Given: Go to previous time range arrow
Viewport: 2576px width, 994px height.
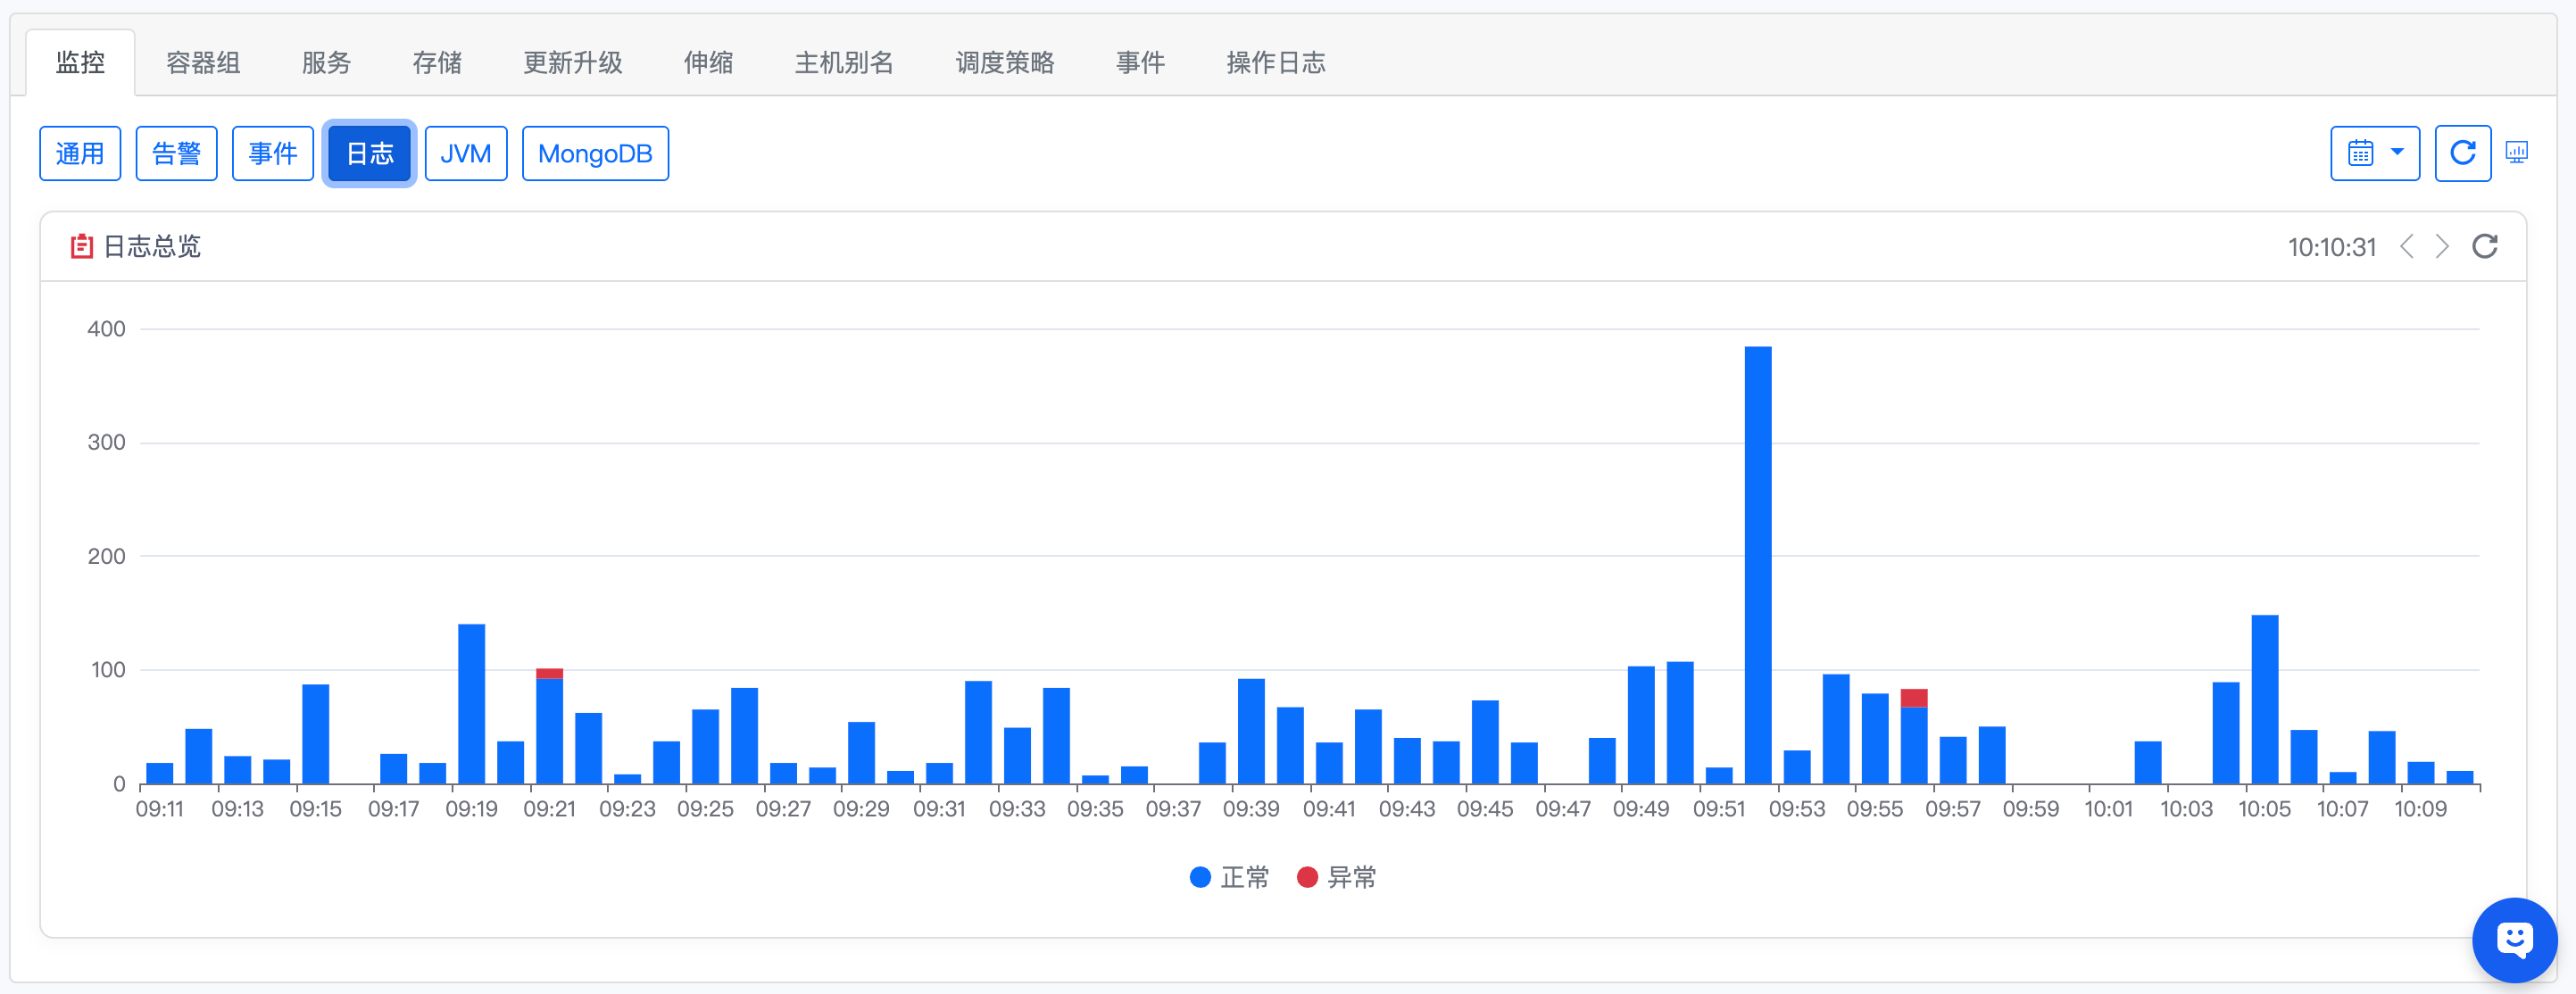Looking at the screenshot, I should tap(2407, 246).
